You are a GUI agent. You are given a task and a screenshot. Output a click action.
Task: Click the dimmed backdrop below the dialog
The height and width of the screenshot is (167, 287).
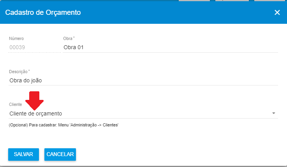pos(143,167)
